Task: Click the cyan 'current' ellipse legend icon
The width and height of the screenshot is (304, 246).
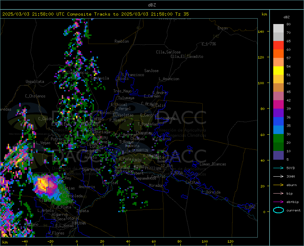Action: (x=278, y=210)
